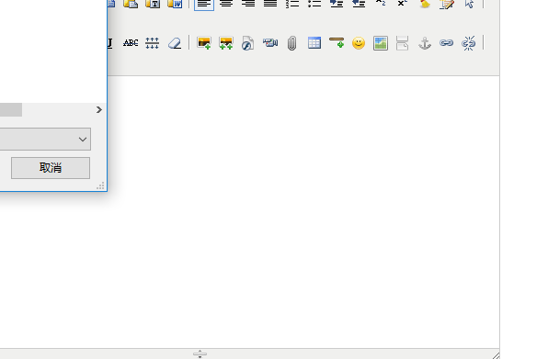Click the dialog's horizontal scrollbar thumb
The height and width of the screenshot is (359, 548).
(x=11, y=110)
